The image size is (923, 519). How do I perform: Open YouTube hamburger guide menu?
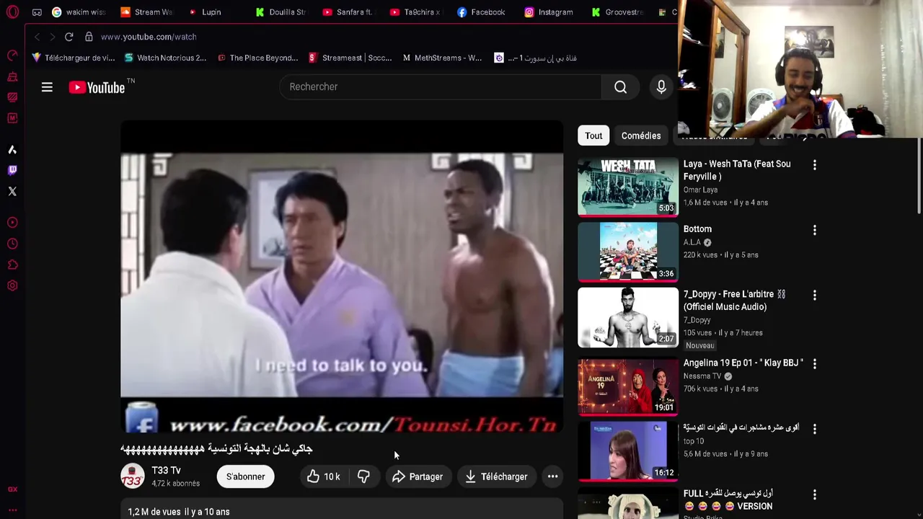click(47, 87)
